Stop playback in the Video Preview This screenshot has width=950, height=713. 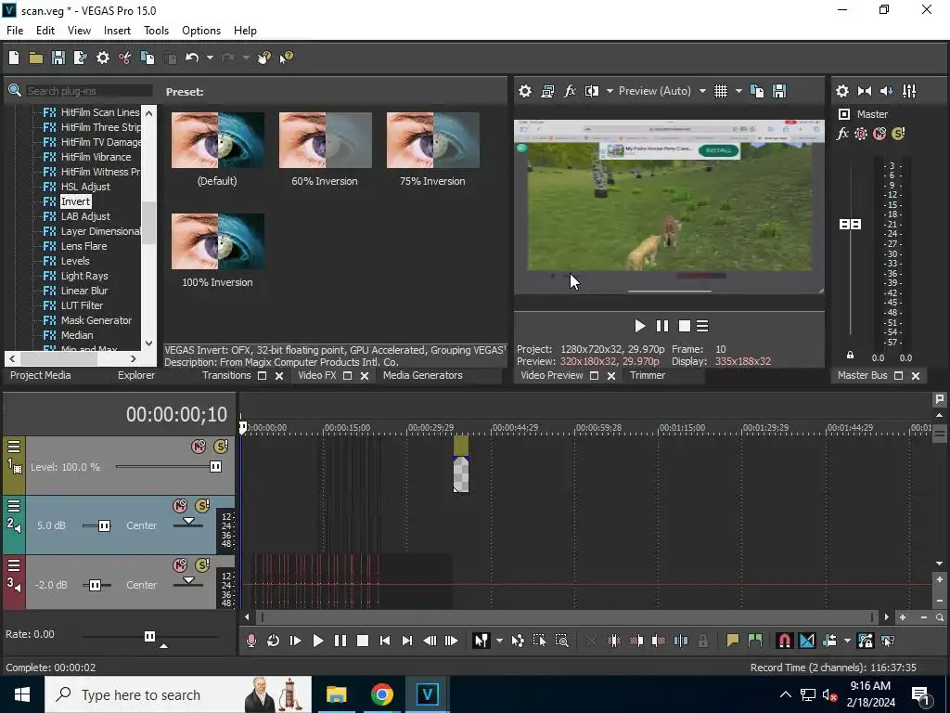685,326
